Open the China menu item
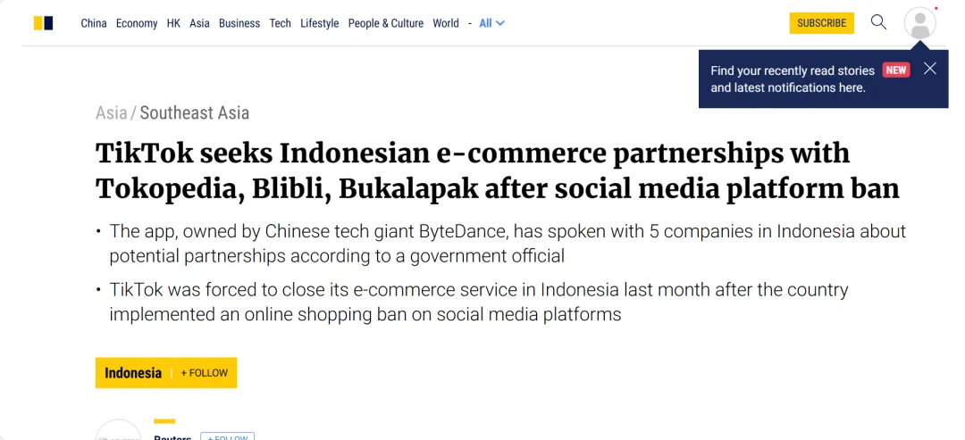Screen dimensions: 965x440 94,23
